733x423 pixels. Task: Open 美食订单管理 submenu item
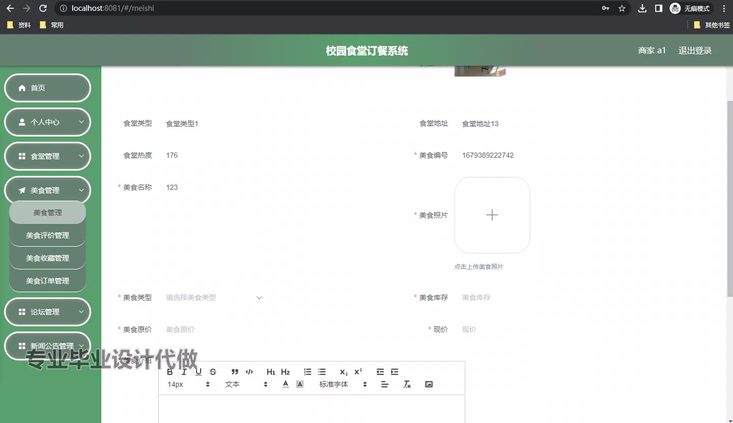click(47, 281)
